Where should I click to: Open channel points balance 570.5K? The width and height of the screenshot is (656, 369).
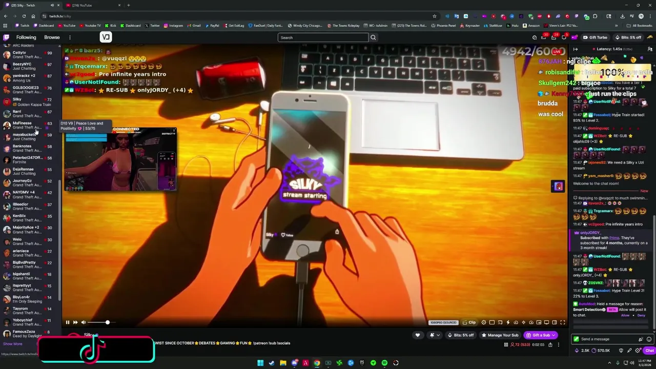pos(600,351)
